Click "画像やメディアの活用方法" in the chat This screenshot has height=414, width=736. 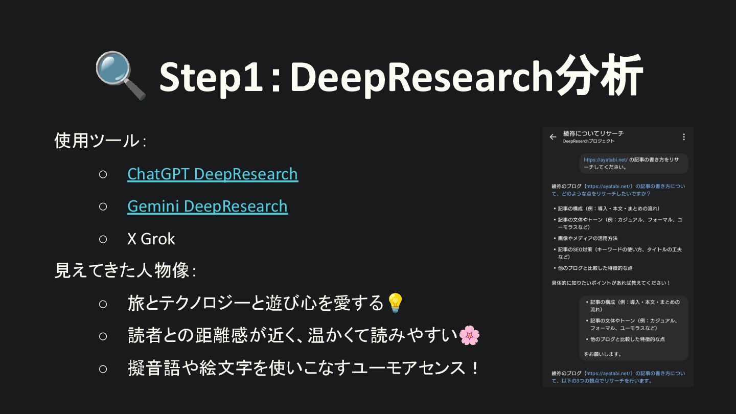[588, 238]
